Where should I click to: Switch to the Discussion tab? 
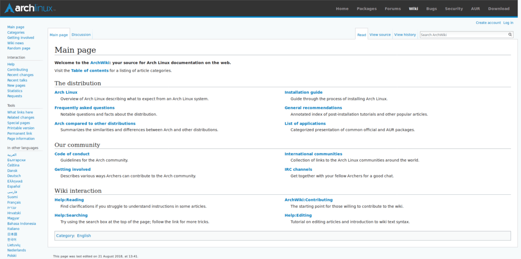pos(81,34)
